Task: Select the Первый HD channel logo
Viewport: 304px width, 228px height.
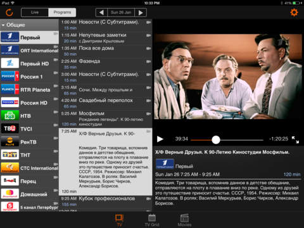Action: click(x=10, y=63)
